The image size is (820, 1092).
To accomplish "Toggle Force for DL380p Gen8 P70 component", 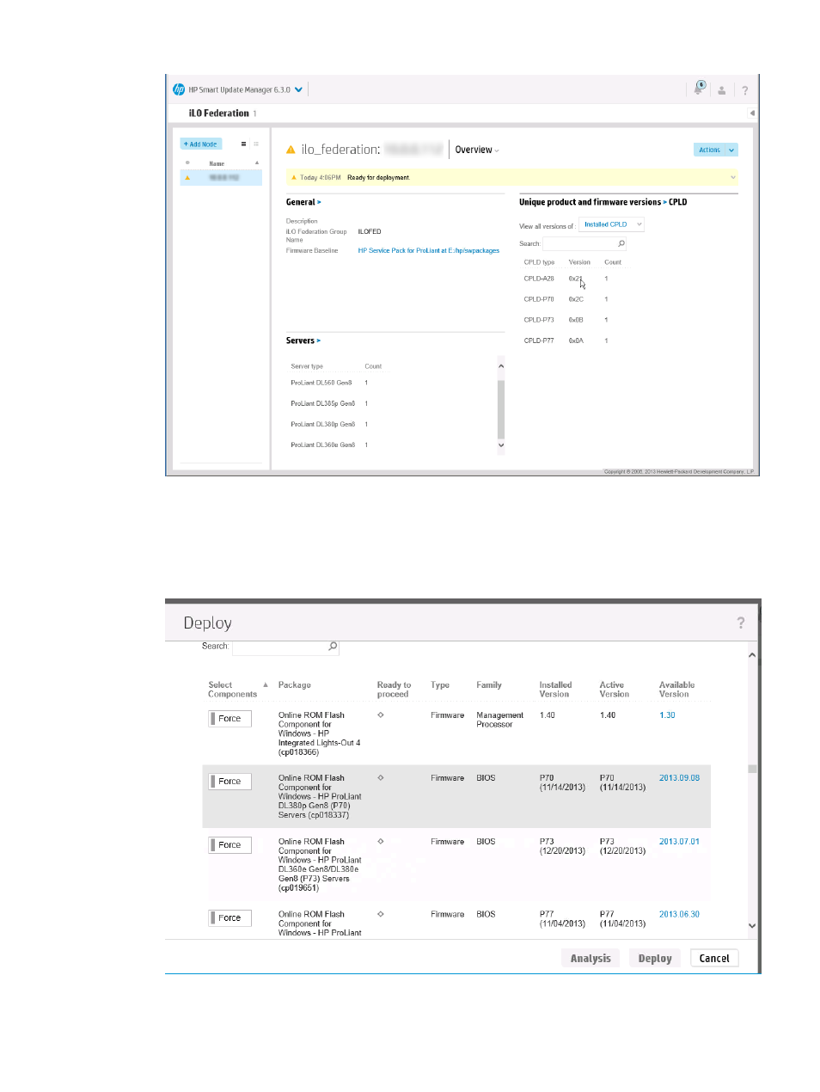I will (230, 782).
